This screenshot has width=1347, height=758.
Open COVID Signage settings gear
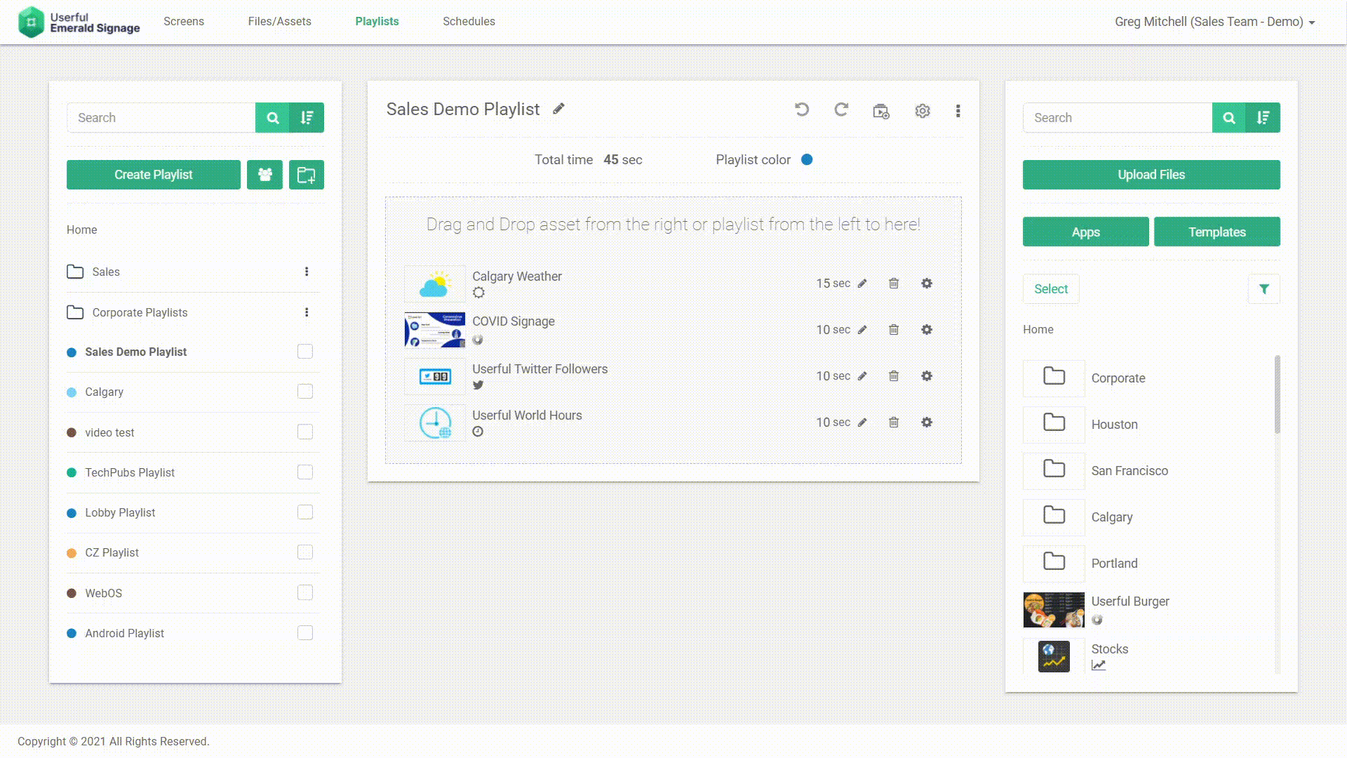[x=927, y=330]
